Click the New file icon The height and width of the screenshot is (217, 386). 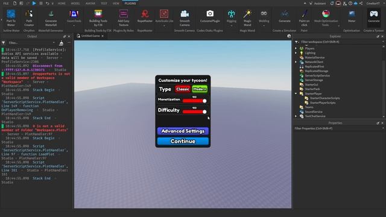tap(14, 4)
